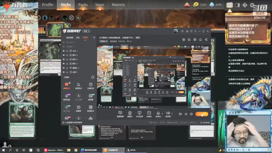
Task: Toggle visibility of 图片 4 layer
Action: point(64,47)
